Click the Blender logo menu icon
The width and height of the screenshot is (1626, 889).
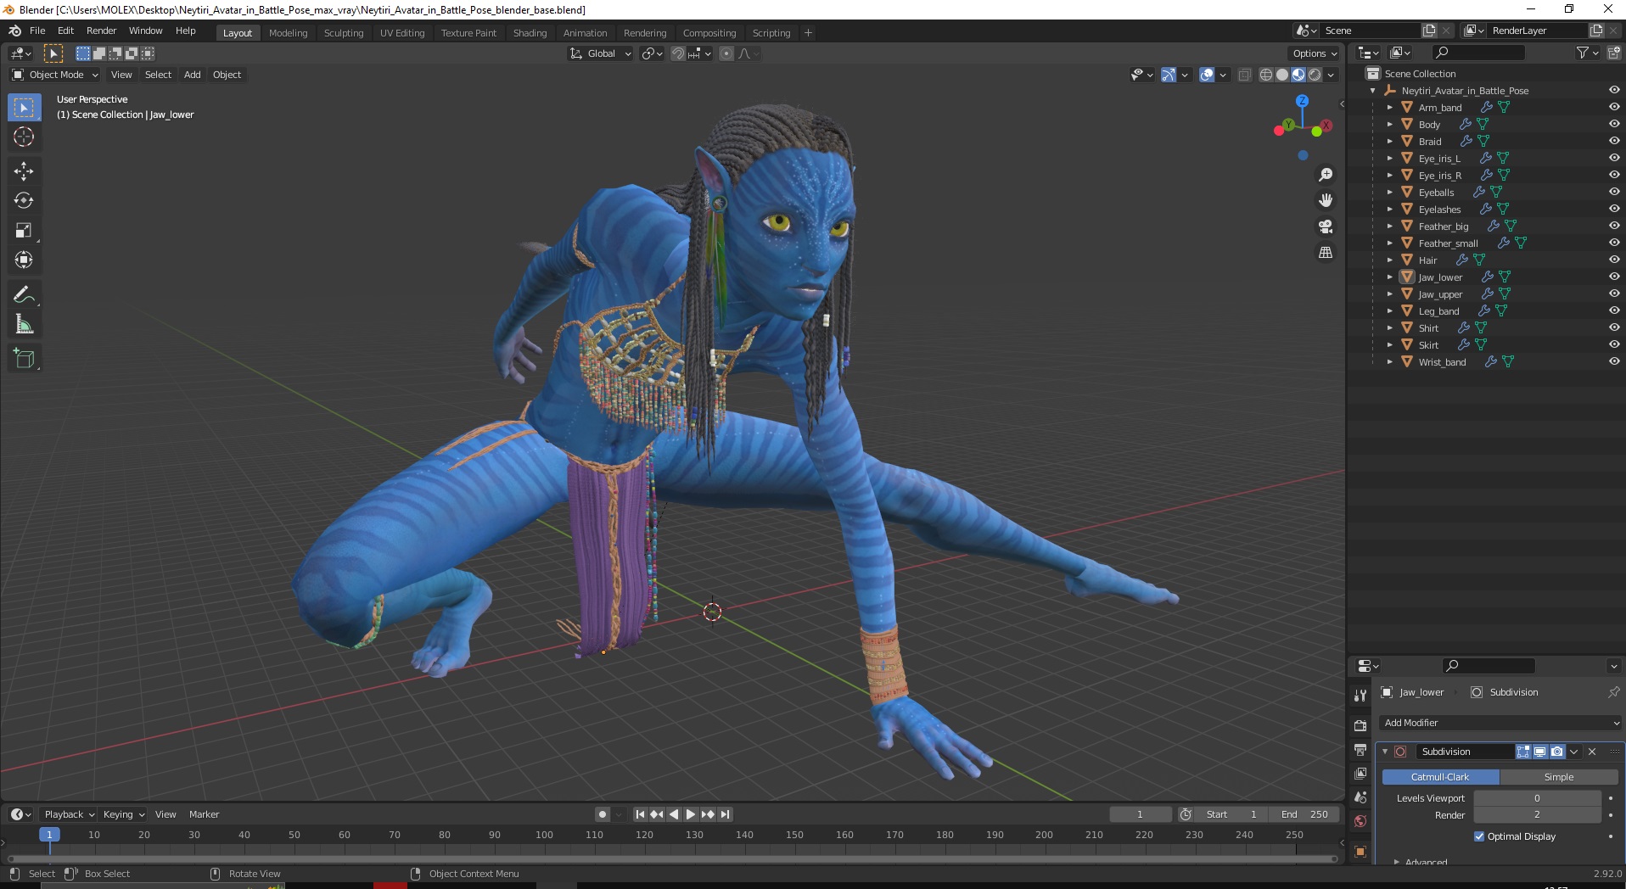pos(14,31)
